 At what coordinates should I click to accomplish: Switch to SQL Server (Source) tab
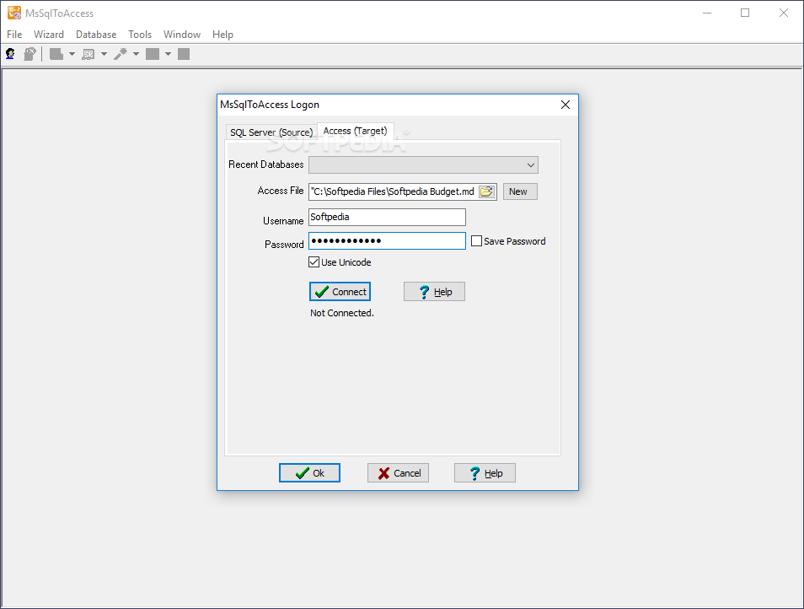tap(271, 132)
